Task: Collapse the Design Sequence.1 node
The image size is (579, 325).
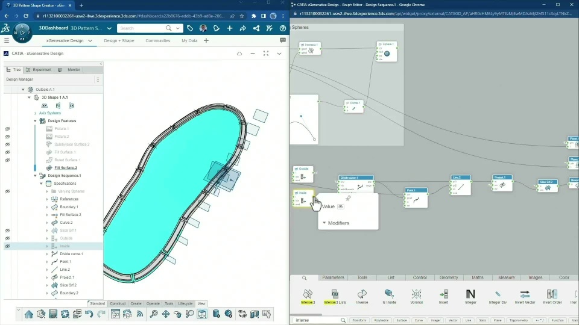Action: 36,176
